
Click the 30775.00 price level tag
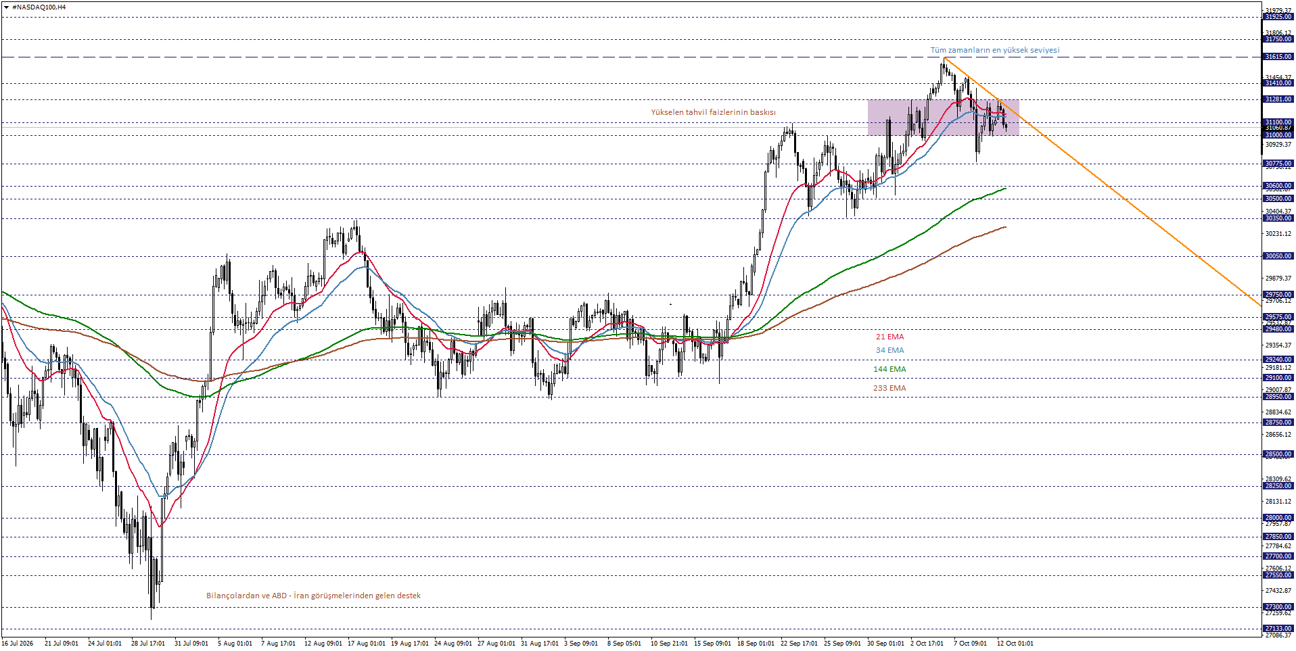[1278, 164]
